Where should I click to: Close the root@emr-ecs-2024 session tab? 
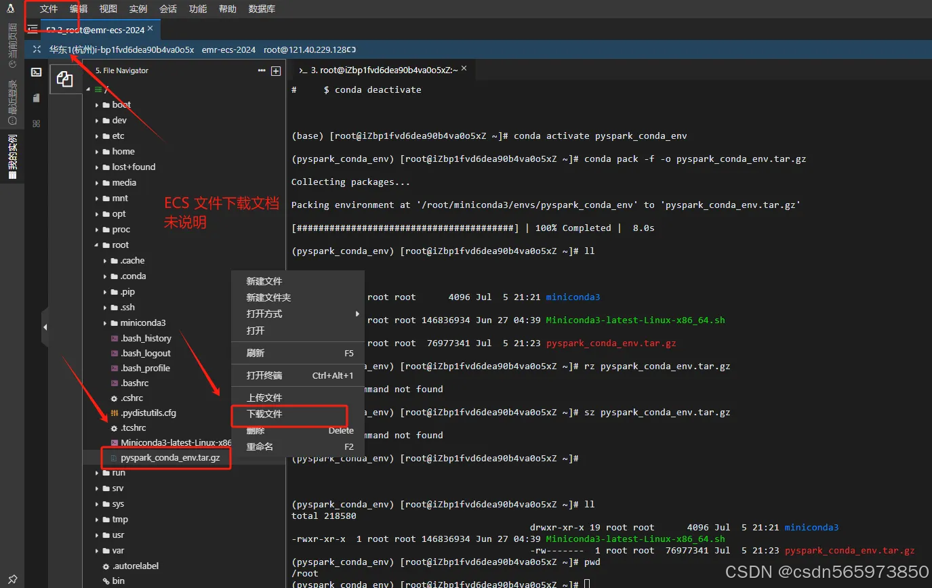coord(150,28)
